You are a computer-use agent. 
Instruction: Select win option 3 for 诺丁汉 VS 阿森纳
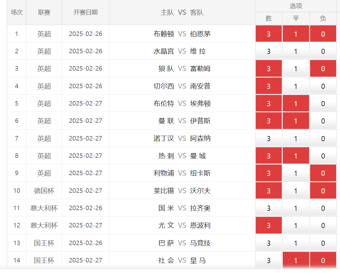coord(269,139)
